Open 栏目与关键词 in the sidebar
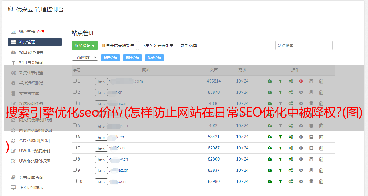 (x=31, y=63)
